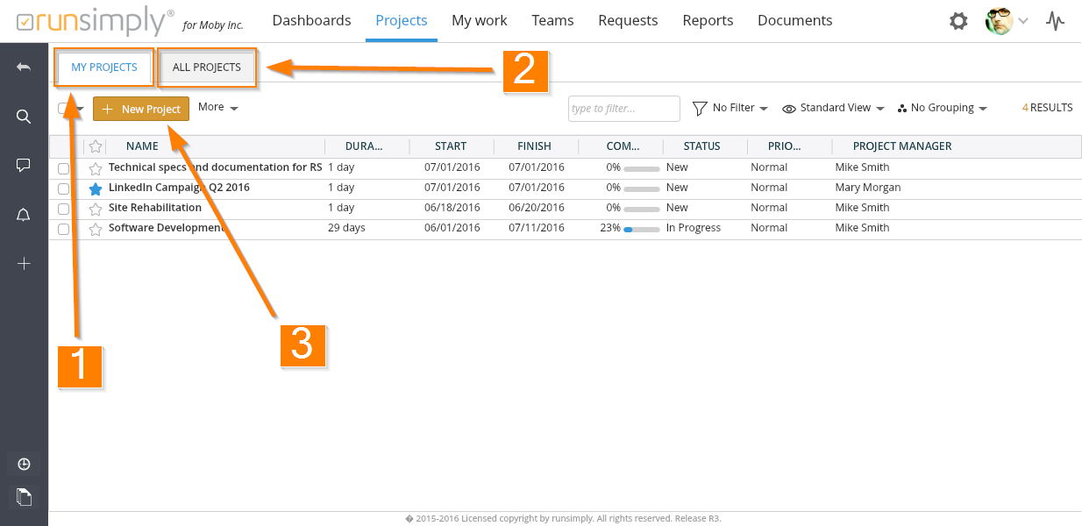Open the notifications bell icon
The image size is (1082, 526).
click(x=24, y=215)
